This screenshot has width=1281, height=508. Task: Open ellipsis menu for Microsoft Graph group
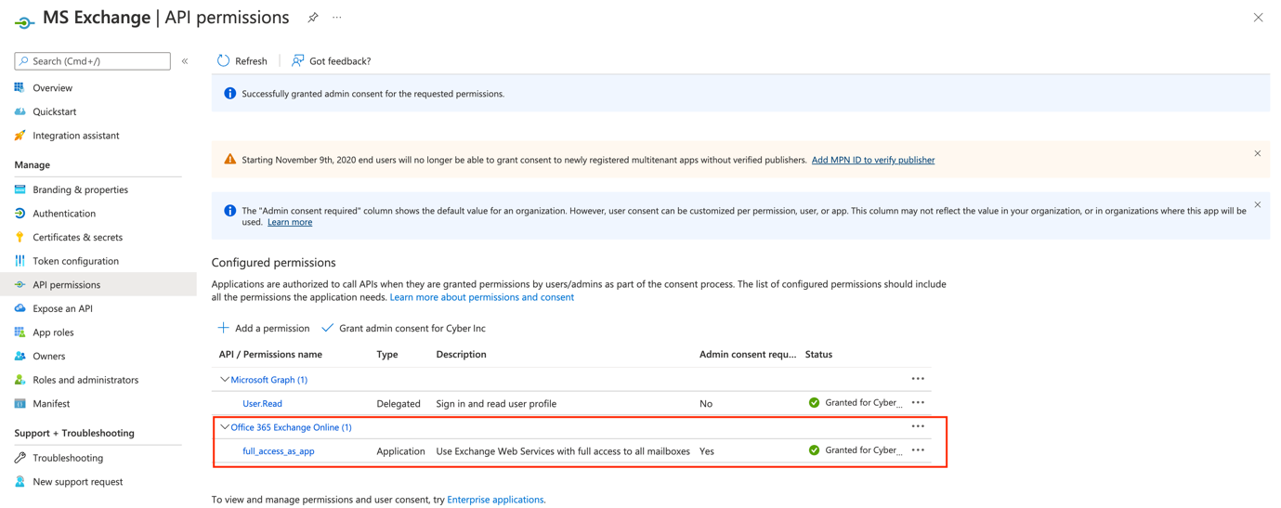coord(918,379)
